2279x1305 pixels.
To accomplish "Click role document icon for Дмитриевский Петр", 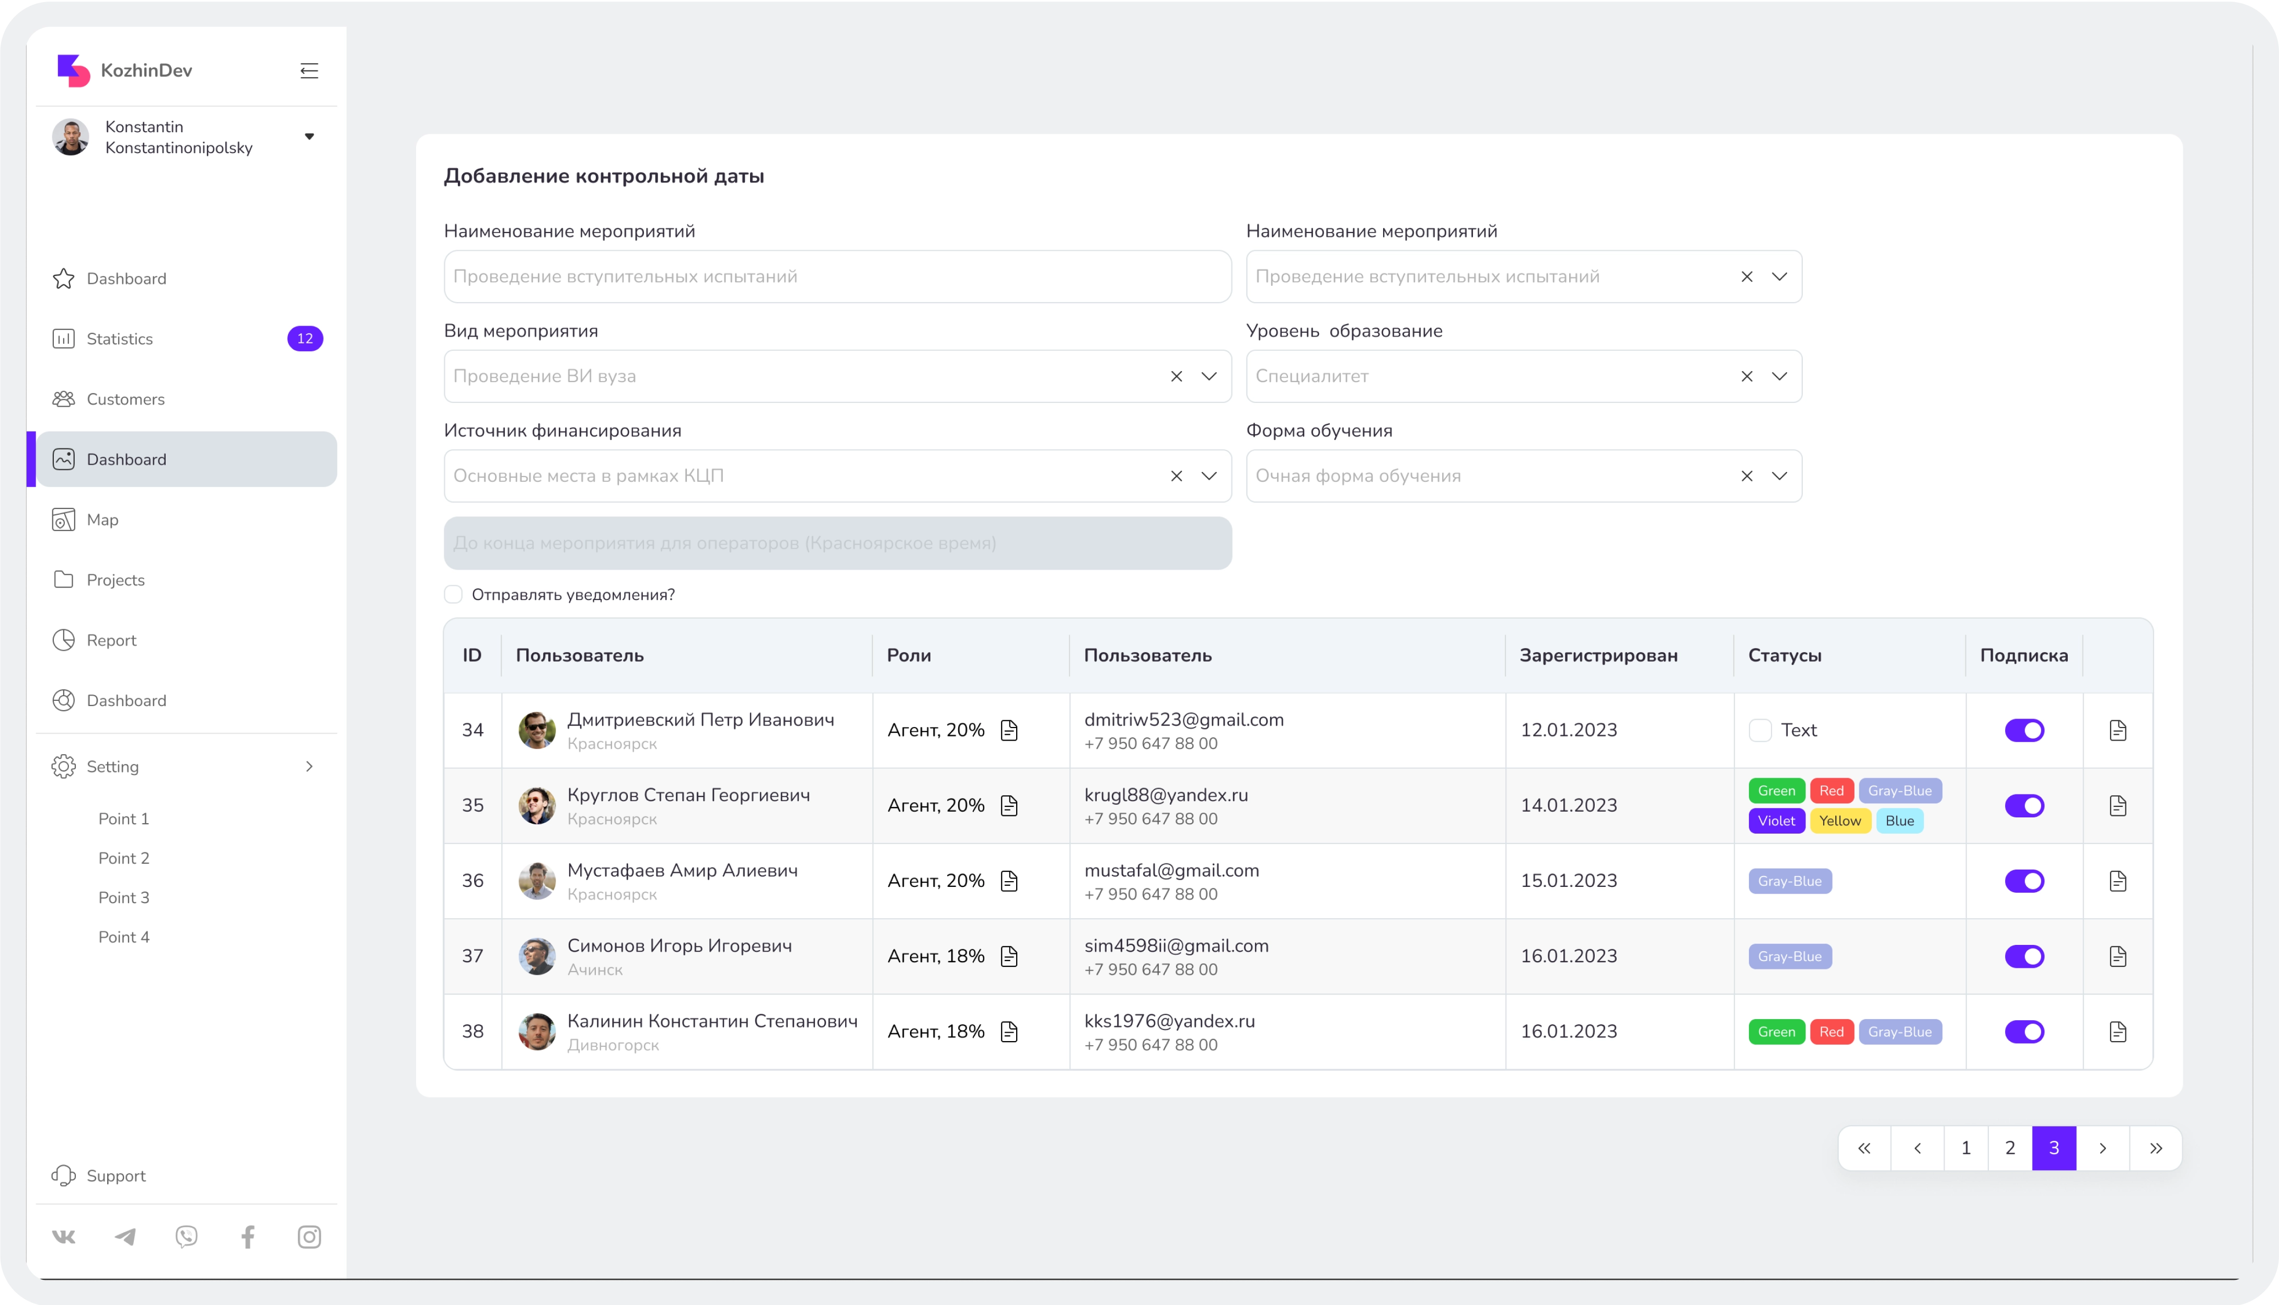I will (x=1009, y=731).
